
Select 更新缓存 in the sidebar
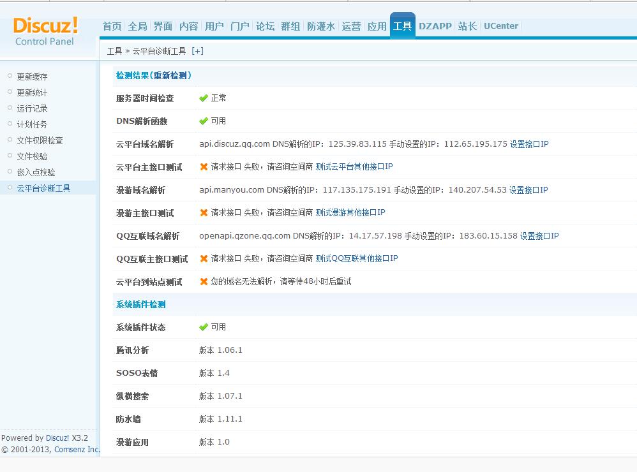click(x=32, y=77)
